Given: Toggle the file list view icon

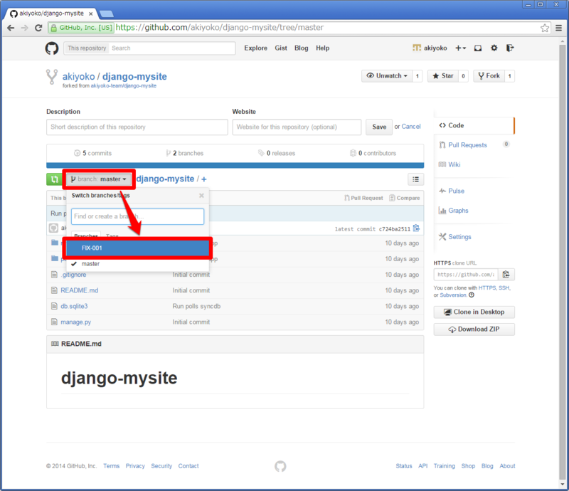Looking at the screenshot, I should click(x=416, y=179).
